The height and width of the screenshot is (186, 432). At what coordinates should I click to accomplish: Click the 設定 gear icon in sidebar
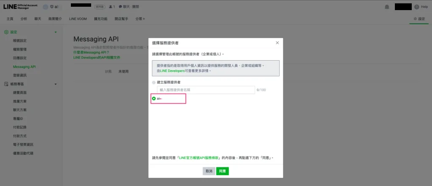click(x=6, y=32)
